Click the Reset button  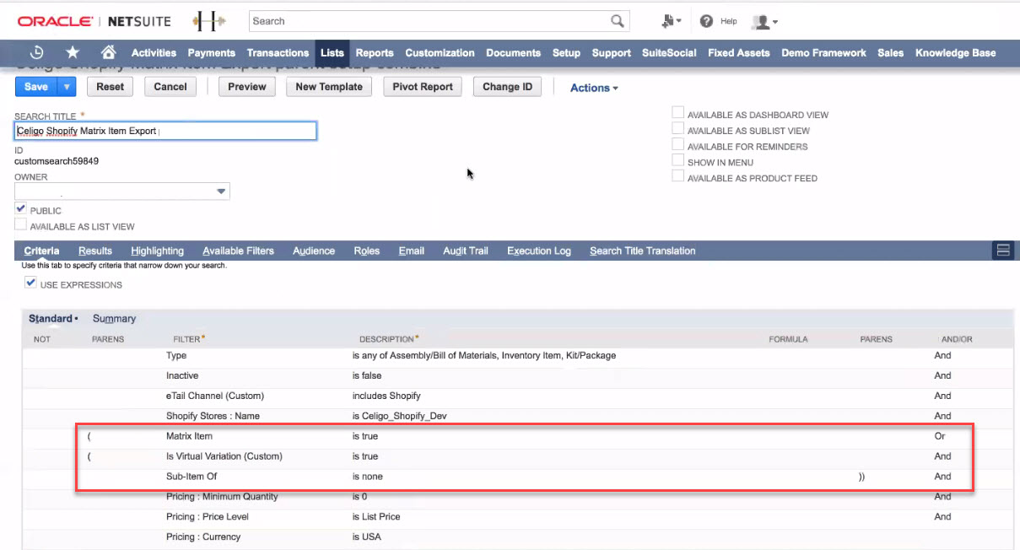[x=110, y=86]
